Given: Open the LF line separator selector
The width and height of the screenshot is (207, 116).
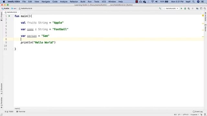Looking at the screenshot, I should click(x=180, y=115).
